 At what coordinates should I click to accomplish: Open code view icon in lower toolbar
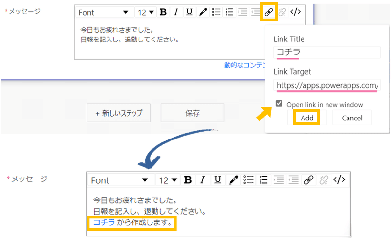(339, 179)
